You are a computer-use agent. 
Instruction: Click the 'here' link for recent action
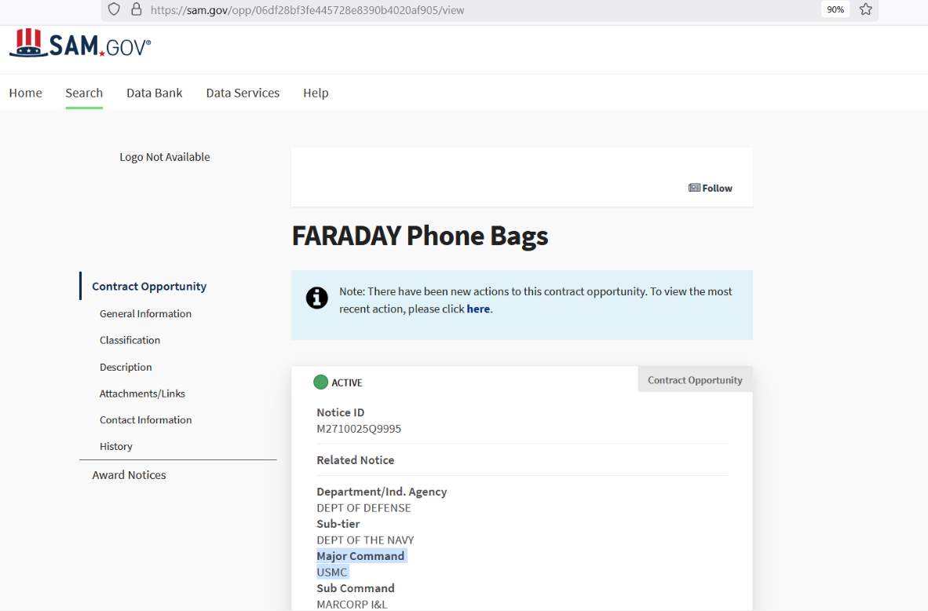click(x=478, y=309)
